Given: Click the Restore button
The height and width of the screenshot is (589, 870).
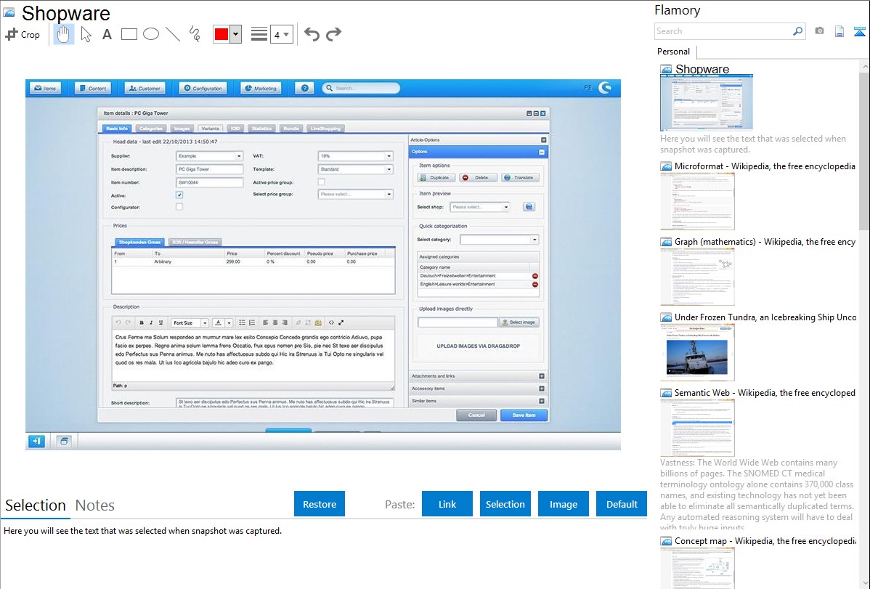Looking at the screenshot, I should (320, 504).
